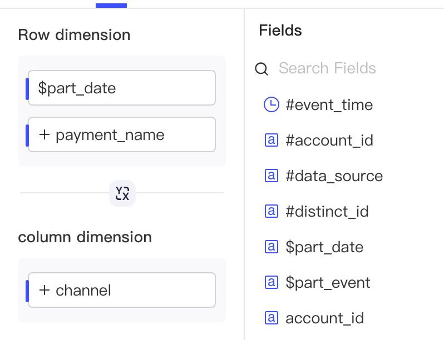
Task: Select the payment_name row dimension box
Action: point(122,134)
